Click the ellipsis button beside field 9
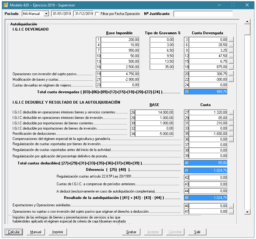The height and width of the screenshot is (239, 256). tap(231, 50)
